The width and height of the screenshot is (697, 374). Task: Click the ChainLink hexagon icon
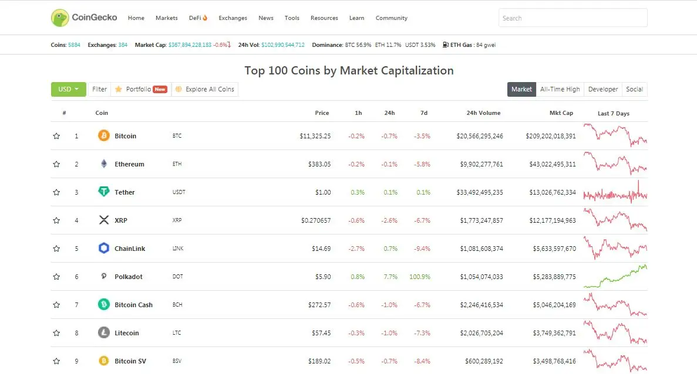click(104, 249)
